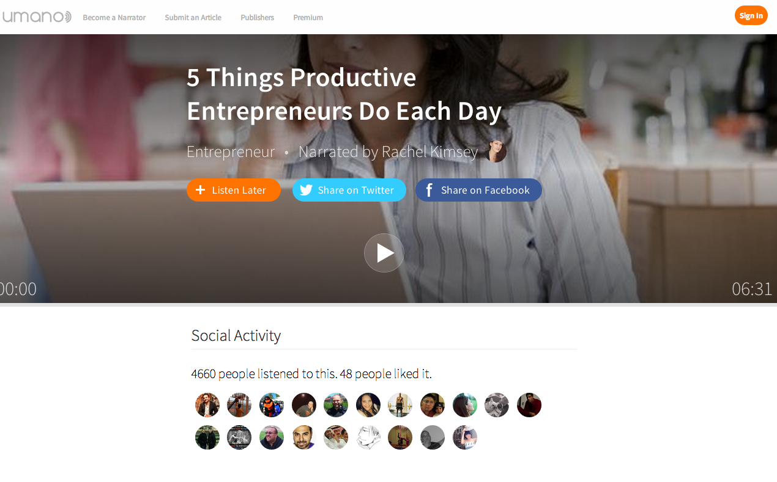Viewport: 777px width, 482px height.
Task: Open narrator Rachel Kimsey's avatar
Action: pyautogui.click(x=496, y=152)
